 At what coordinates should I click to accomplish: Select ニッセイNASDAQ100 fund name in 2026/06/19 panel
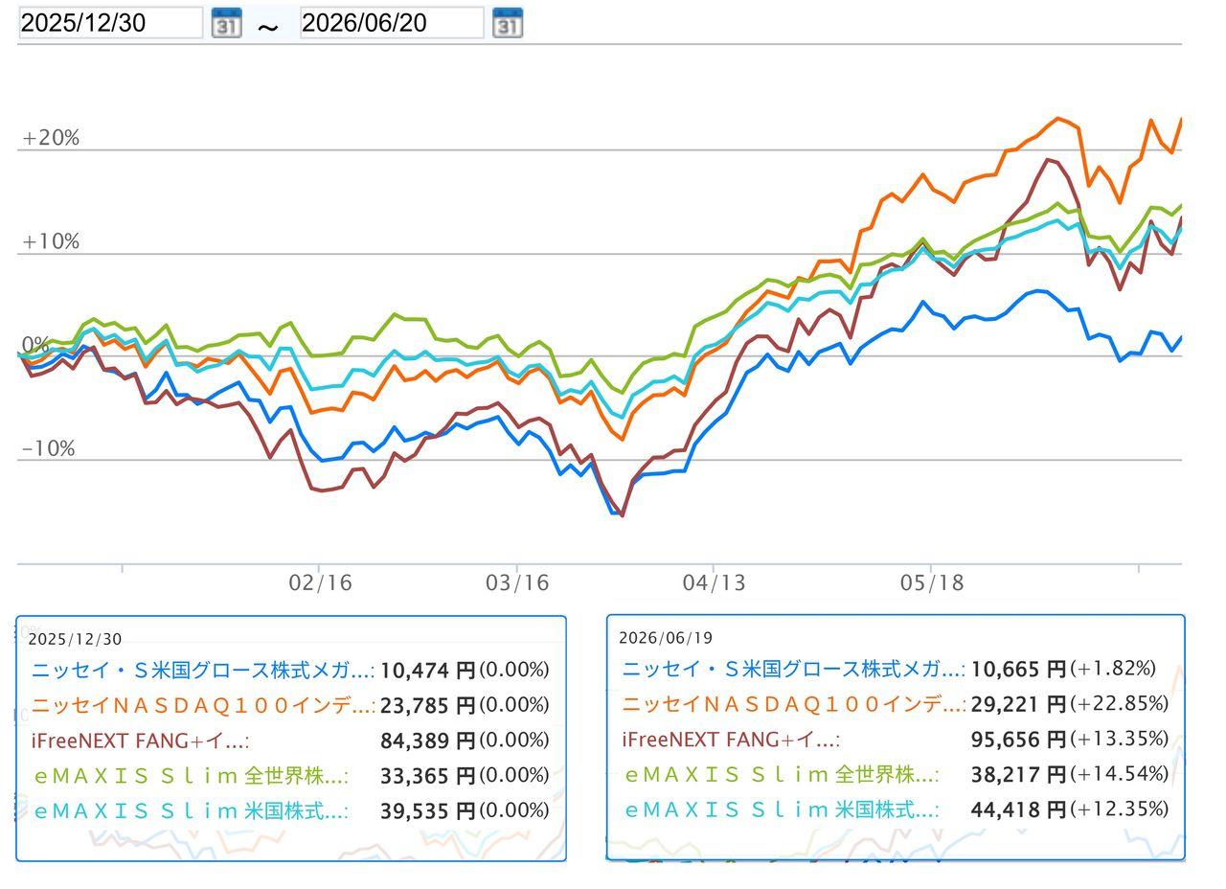794,704
